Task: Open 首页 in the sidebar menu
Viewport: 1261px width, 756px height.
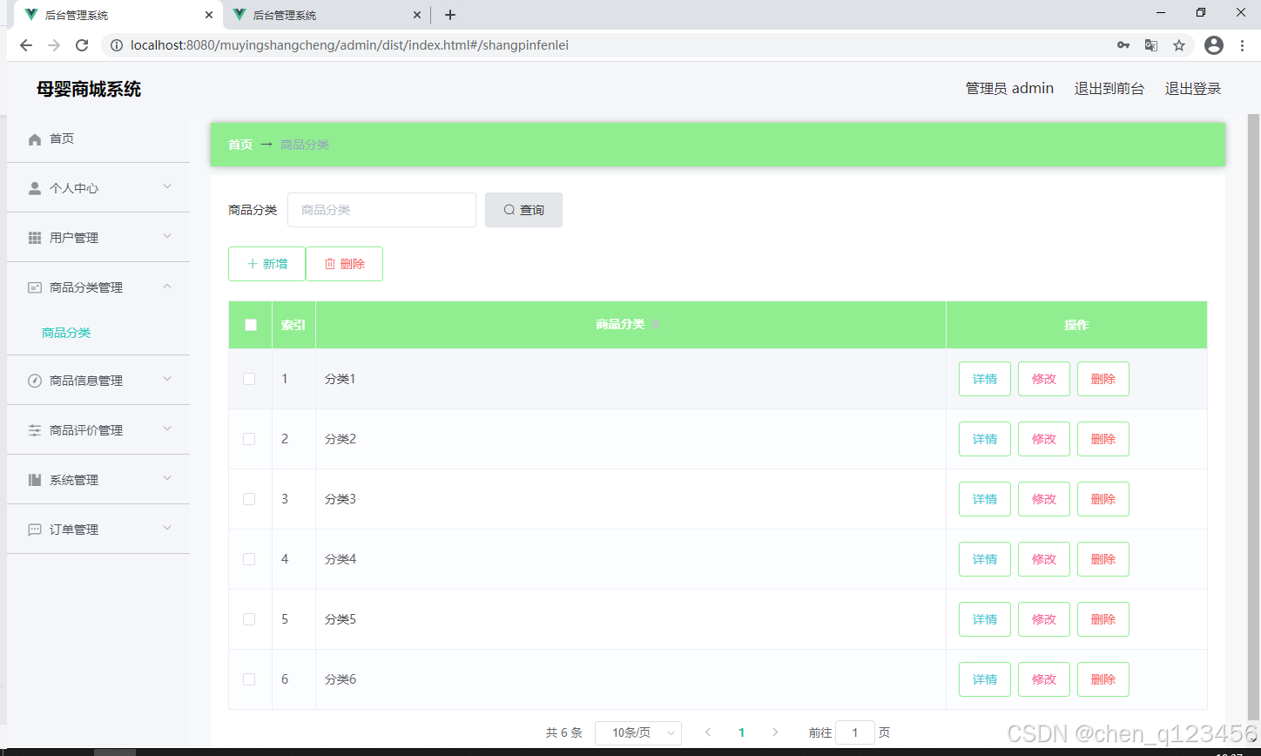Action: 98,139
